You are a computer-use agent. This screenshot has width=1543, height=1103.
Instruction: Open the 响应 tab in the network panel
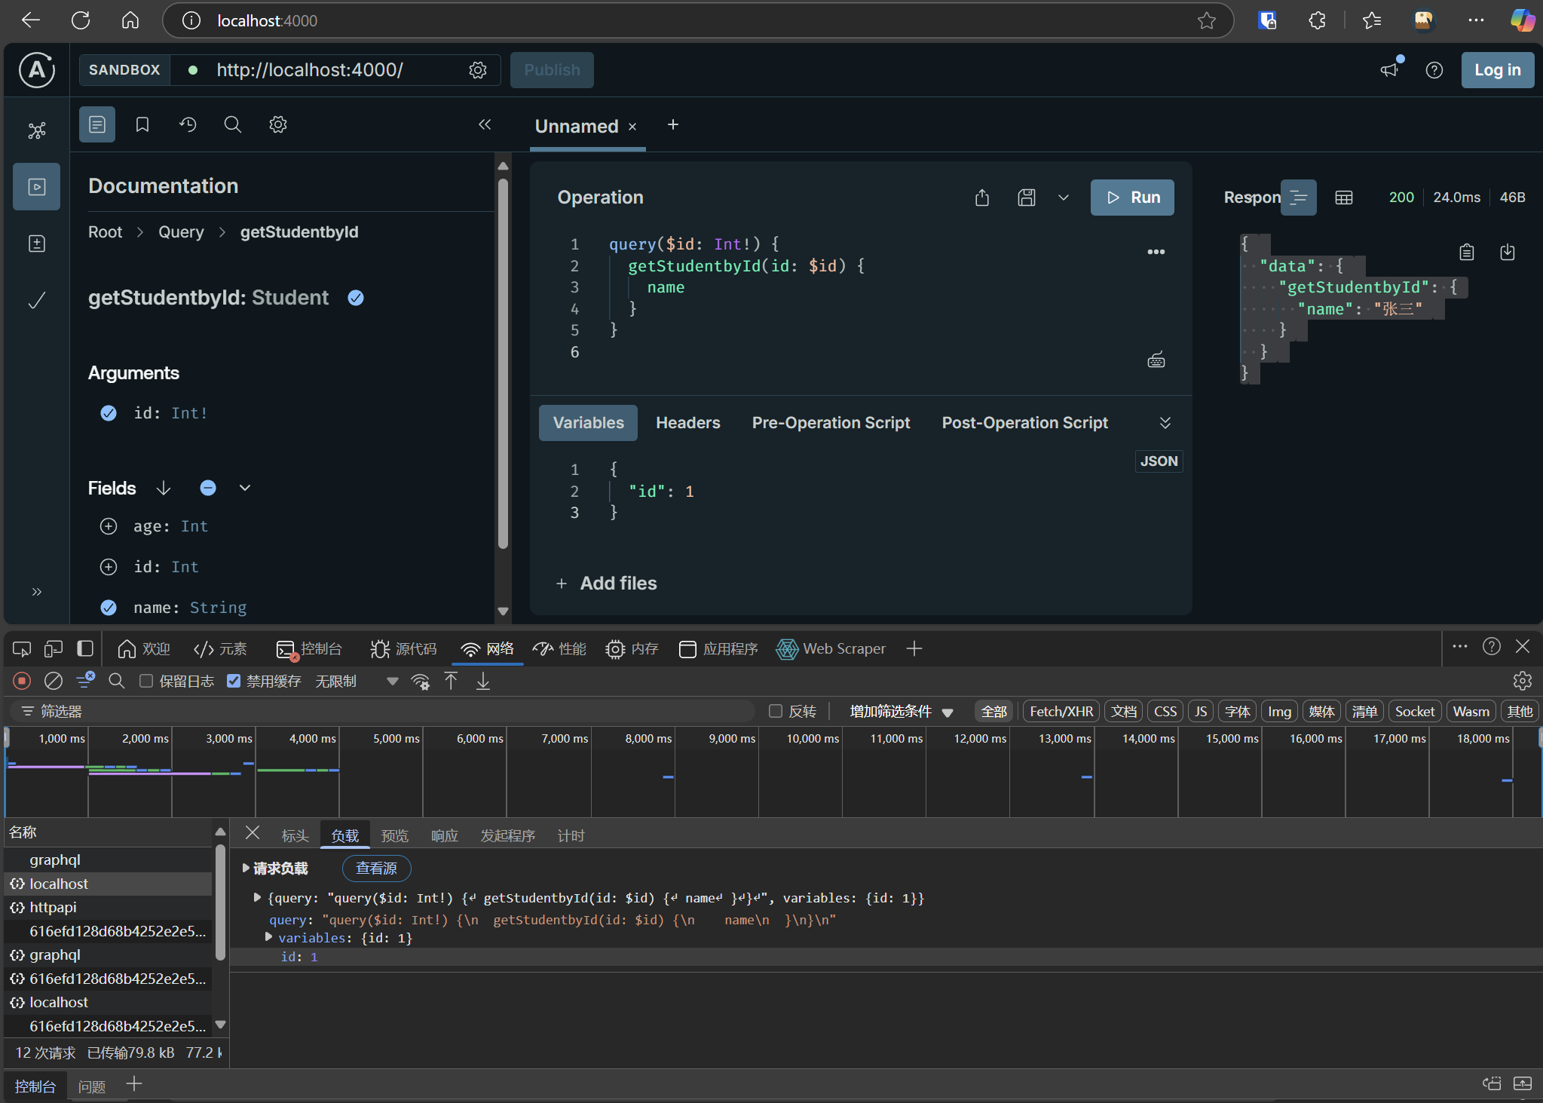(x=444, y=835)
